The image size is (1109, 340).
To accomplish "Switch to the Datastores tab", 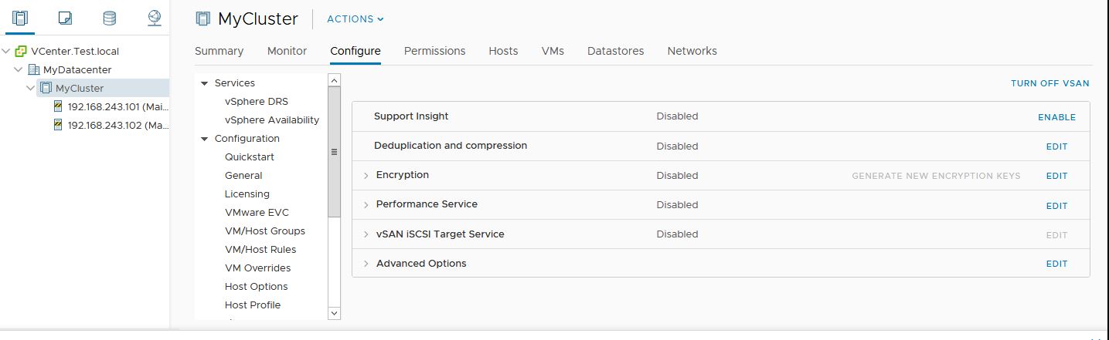I will coord(615,51).
